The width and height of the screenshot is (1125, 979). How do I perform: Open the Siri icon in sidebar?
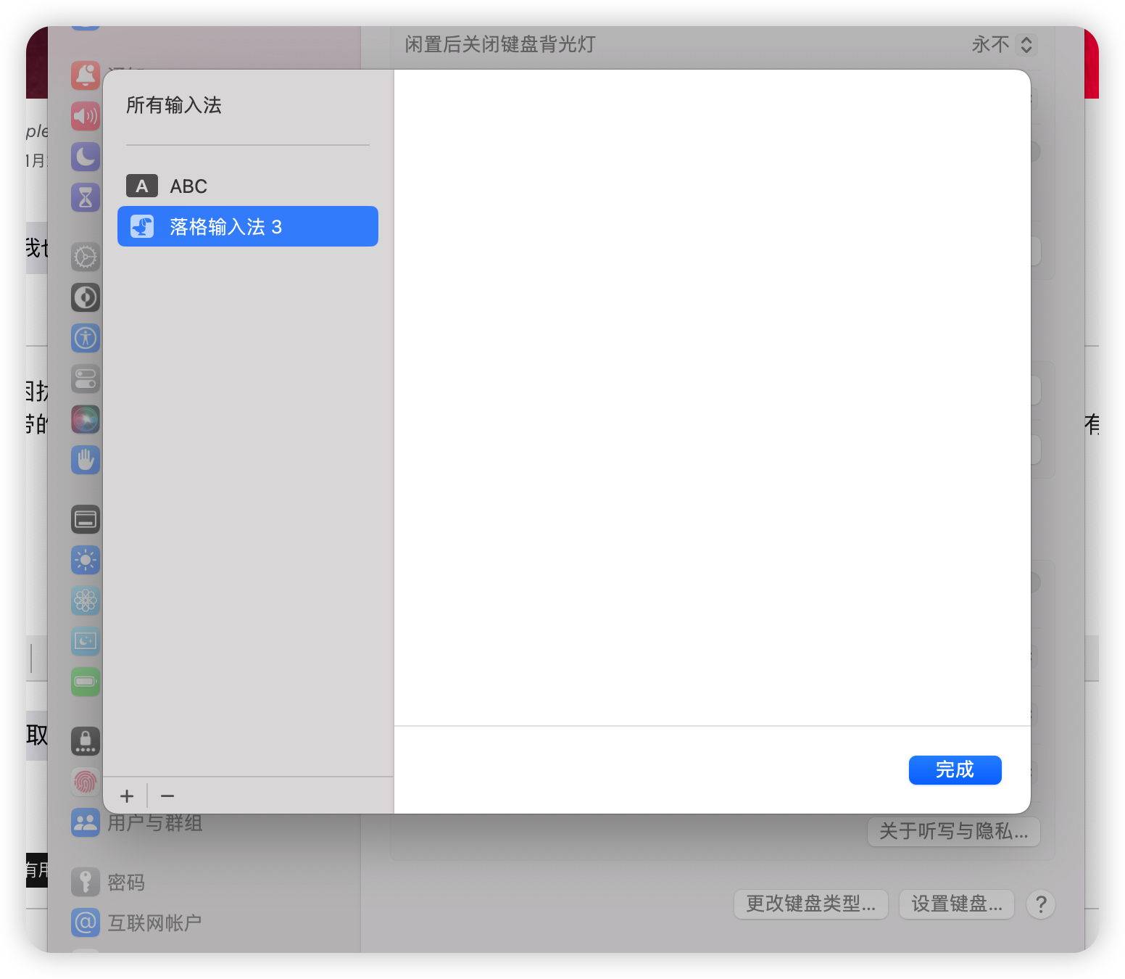click(x=86, y=419)
